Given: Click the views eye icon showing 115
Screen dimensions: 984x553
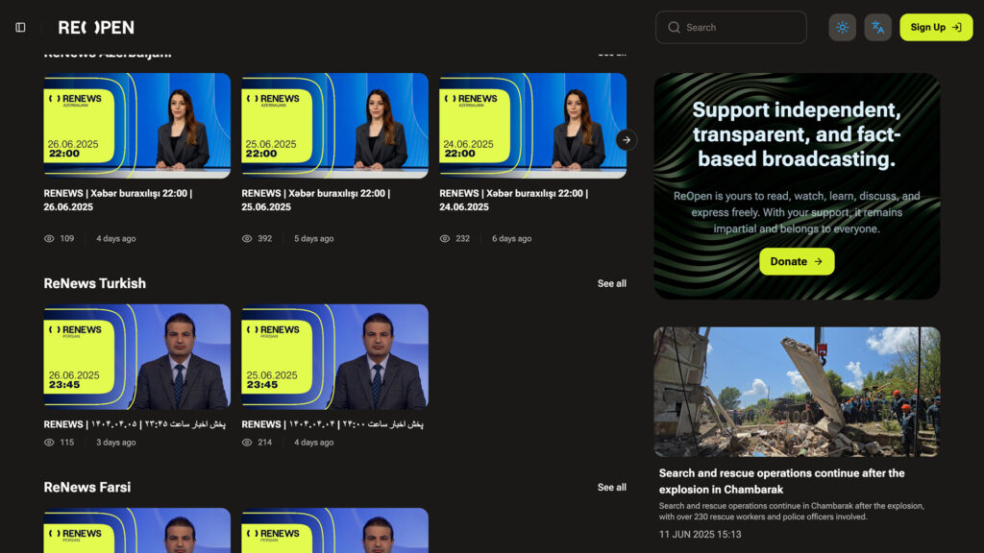Looking at the screenshot, I should coord(49,443).
